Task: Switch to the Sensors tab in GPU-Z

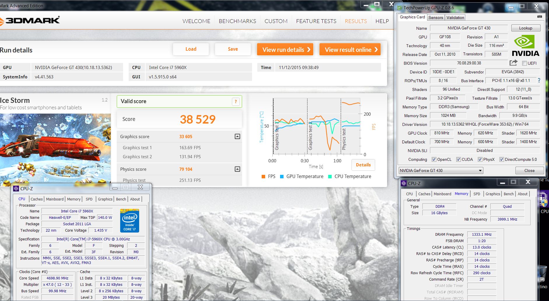Action: 436,17
